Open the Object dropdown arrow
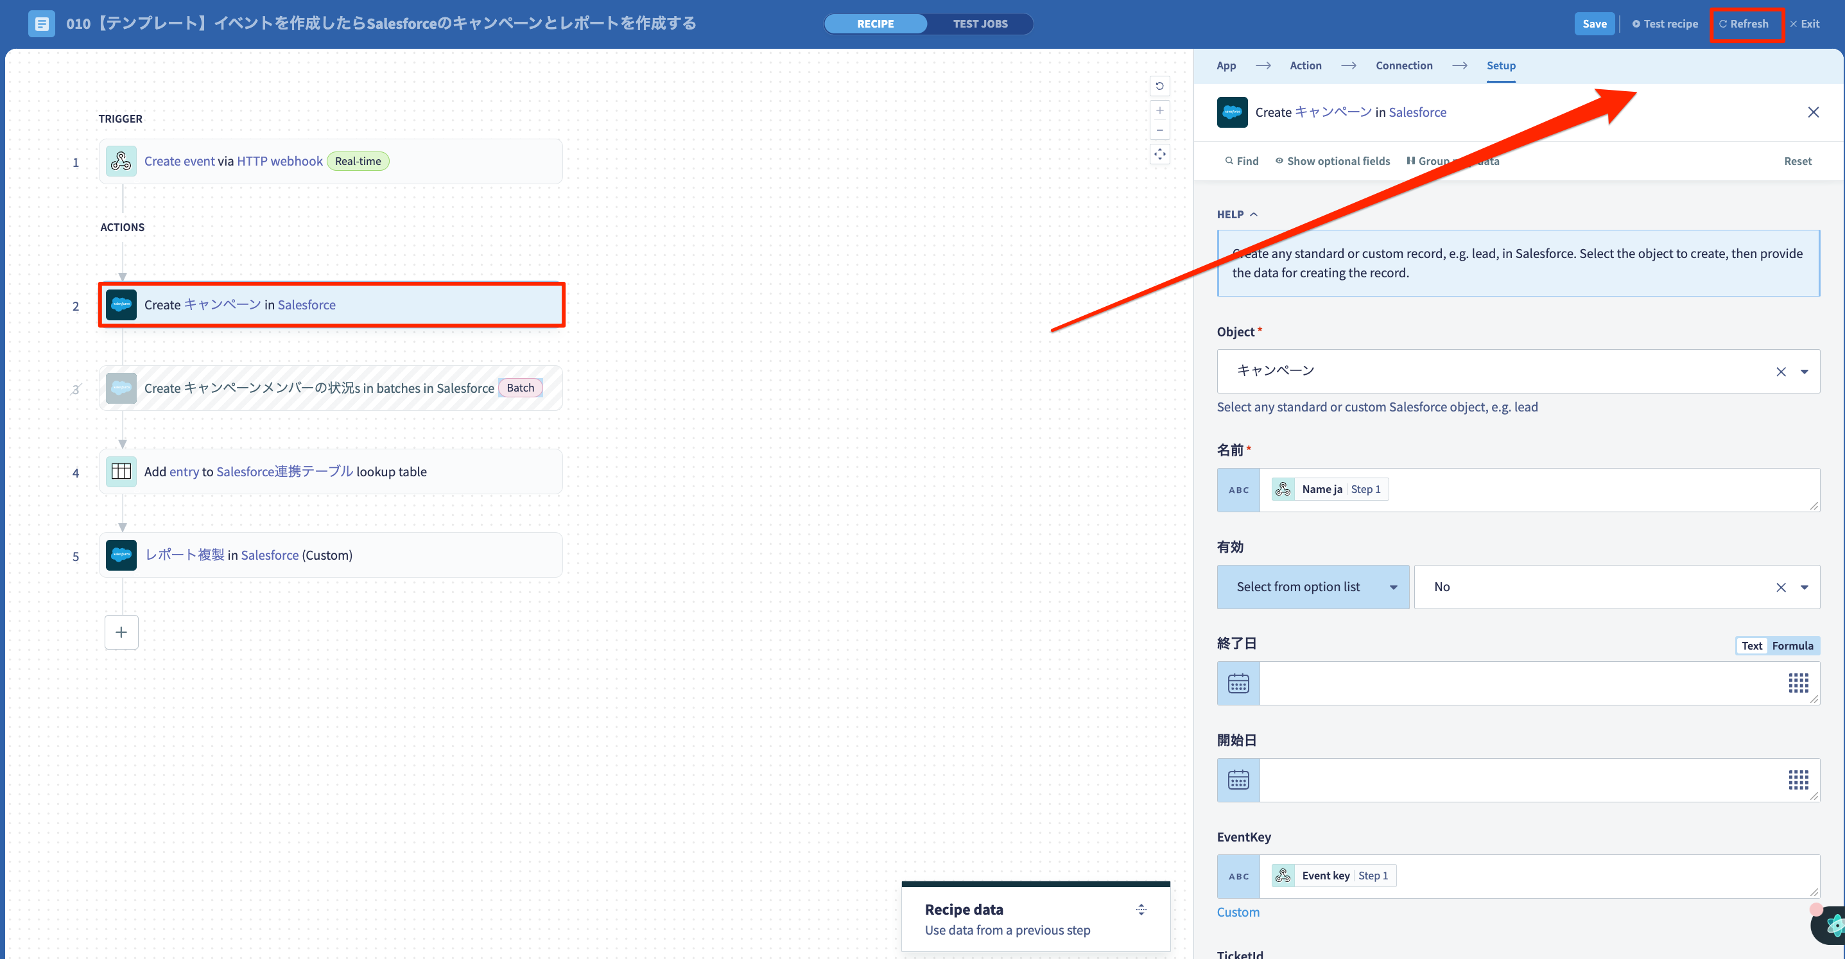The image size is (1845, 959). click(x=1804, y=372)
